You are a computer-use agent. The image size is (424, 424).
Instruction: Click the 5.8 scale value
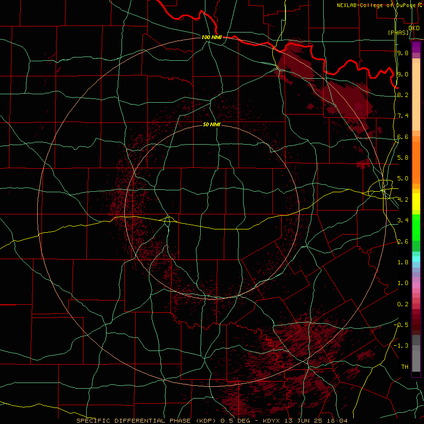(403, 158)
